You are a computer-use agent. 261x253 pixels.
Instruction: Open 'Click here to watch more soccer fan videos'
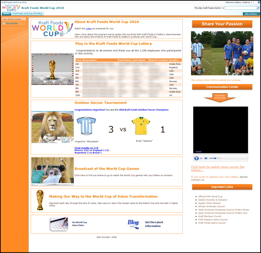pos(218,168)
